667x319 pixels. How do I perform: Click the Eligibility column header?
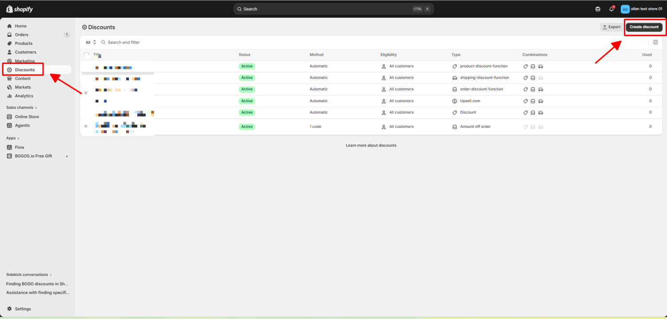tap(389, 55)
